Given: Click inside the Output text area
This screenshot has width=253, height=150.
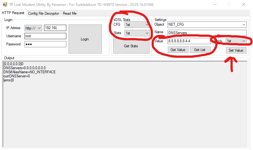Looking at the screenshot, I should [x=125, y=104].
